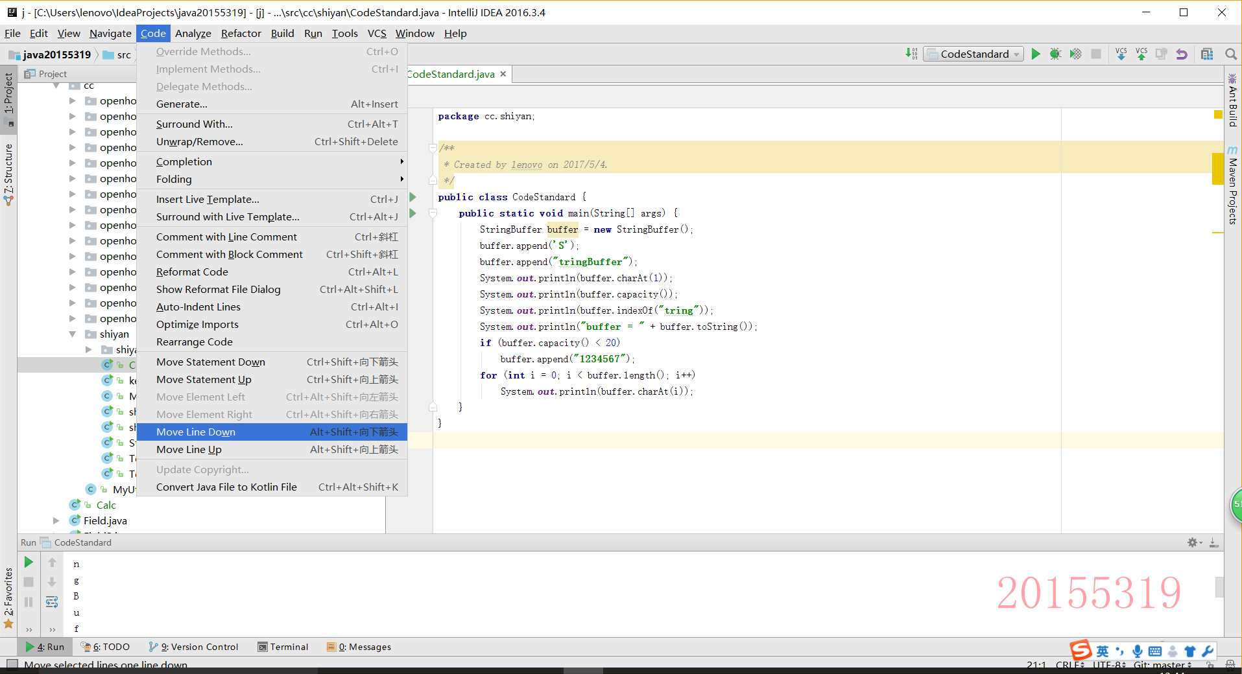
Task: Click the Stop square in the Run panel
Action: click(x=29, y=582)
